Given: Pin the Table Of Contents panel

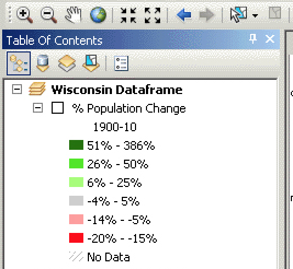Looking at the screenshot, I should pos(253,39).
